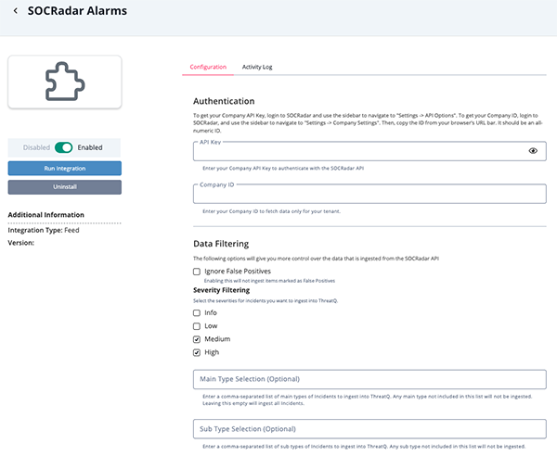This screenshot has height=456, width=557.
Task: Check the Info severity checkbox
Action: click(x=197, y=313)
